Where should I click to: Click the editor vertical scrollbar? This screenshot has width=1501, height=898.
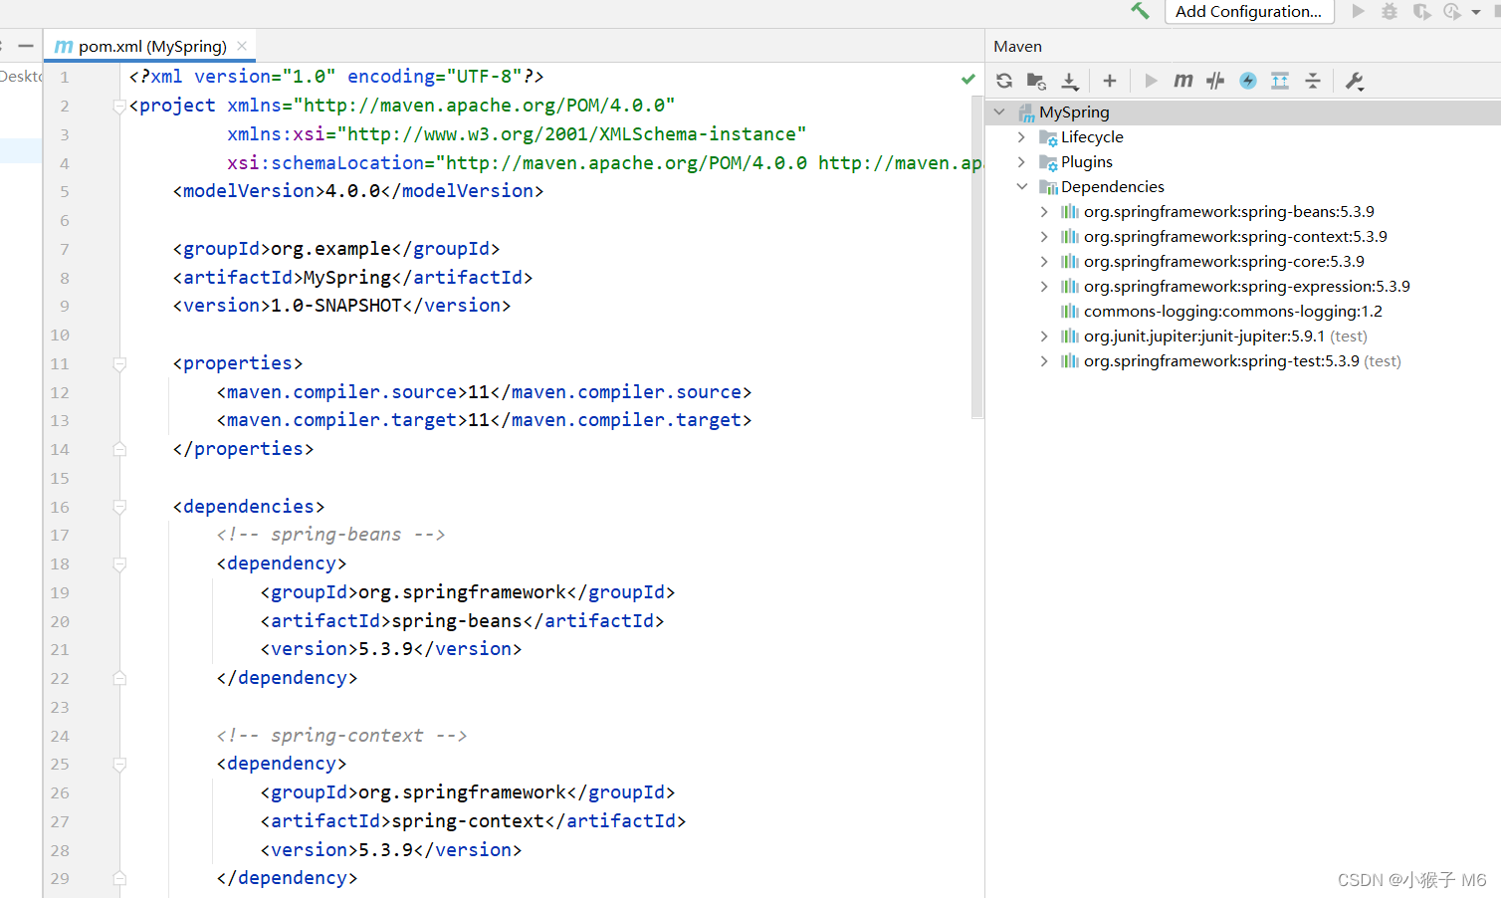point(977,257)
